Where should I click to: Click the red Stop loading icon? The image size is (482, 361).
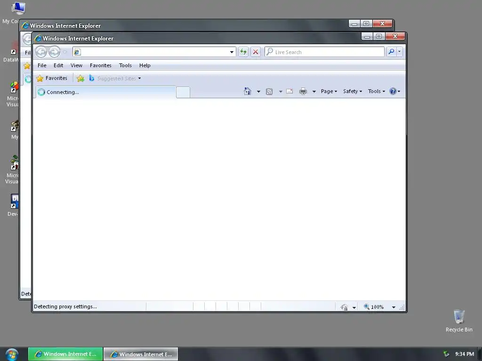[x=256, y=52]
